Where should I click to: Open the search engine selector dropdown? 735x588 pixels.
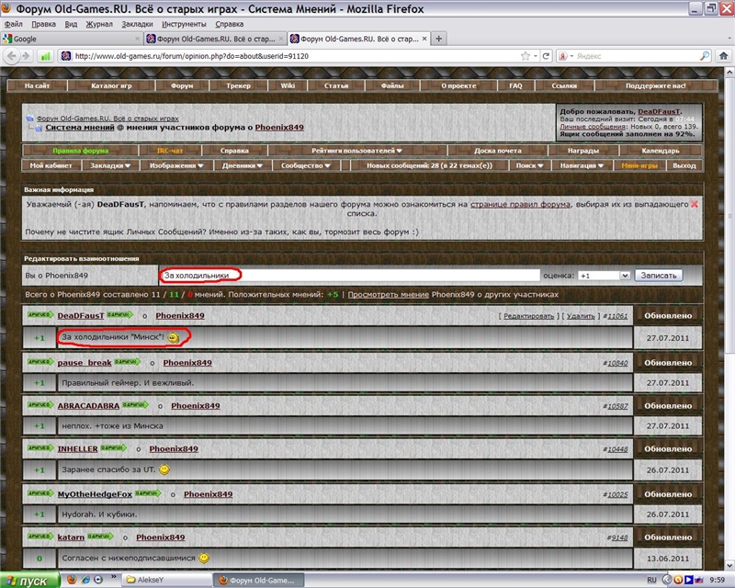pos(566,56)
